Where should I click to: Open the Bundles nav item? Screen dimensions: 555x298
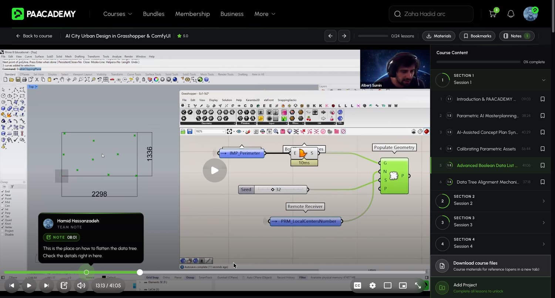coord(154,14)
